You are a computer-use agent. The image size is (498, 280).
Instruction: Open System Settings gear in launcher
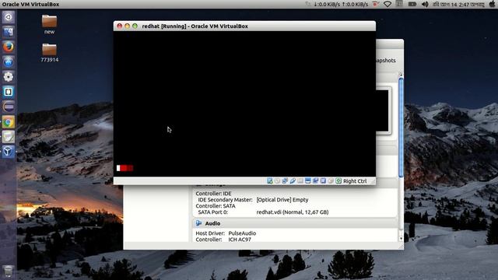9,77
